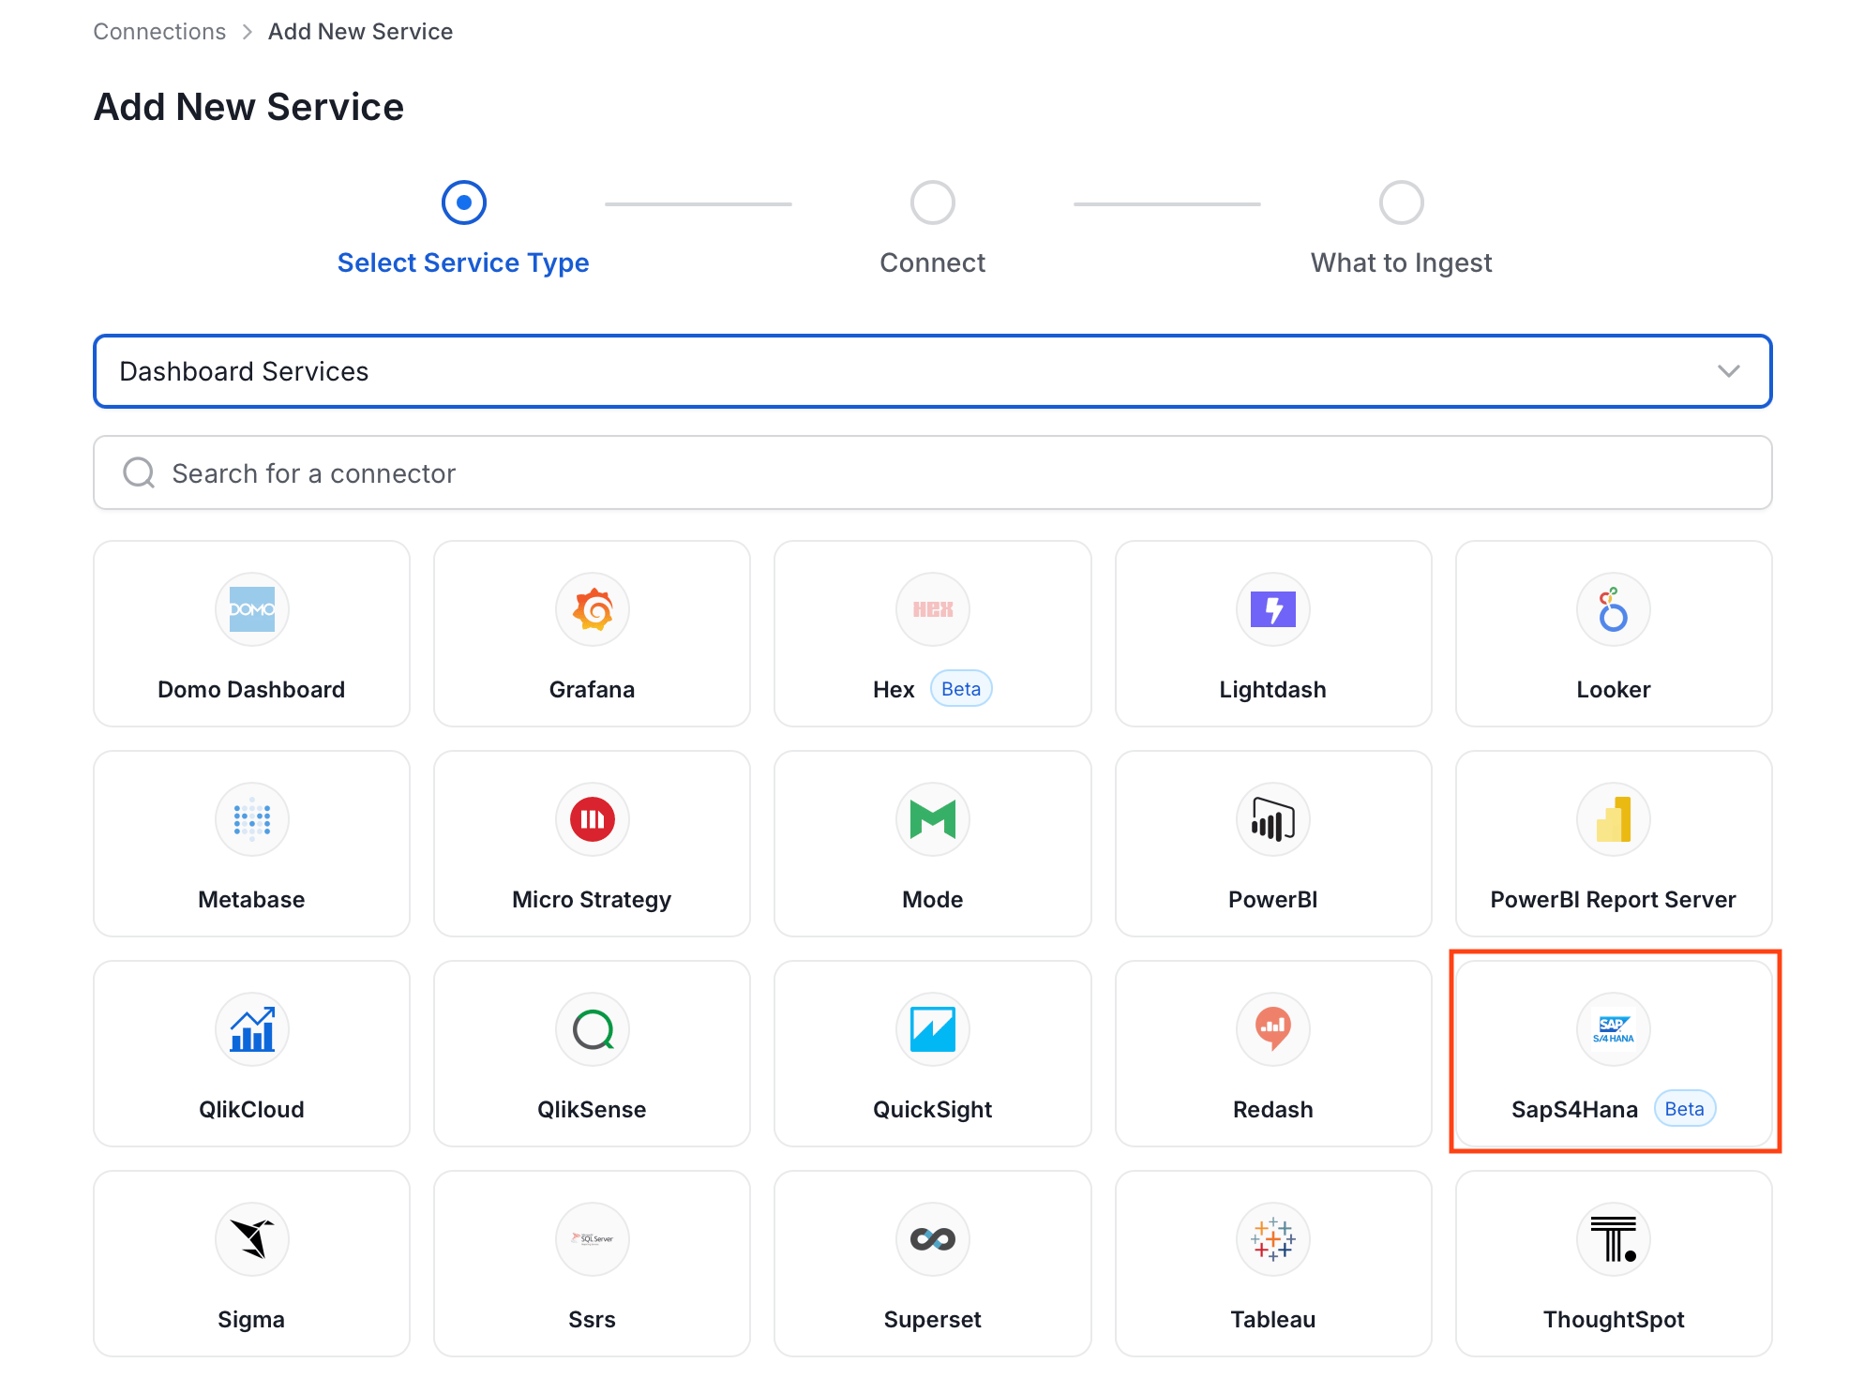Select the Mode green M icon
The image size is (1849, 1378).
pyautogui.click(x=932, y=819)
